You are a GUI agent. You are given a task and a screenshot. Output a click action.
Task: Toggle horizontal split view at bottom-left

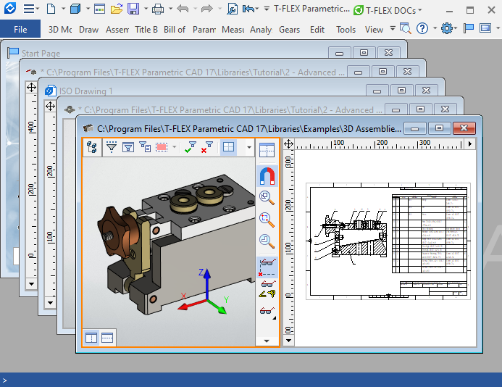pos(107,338)
